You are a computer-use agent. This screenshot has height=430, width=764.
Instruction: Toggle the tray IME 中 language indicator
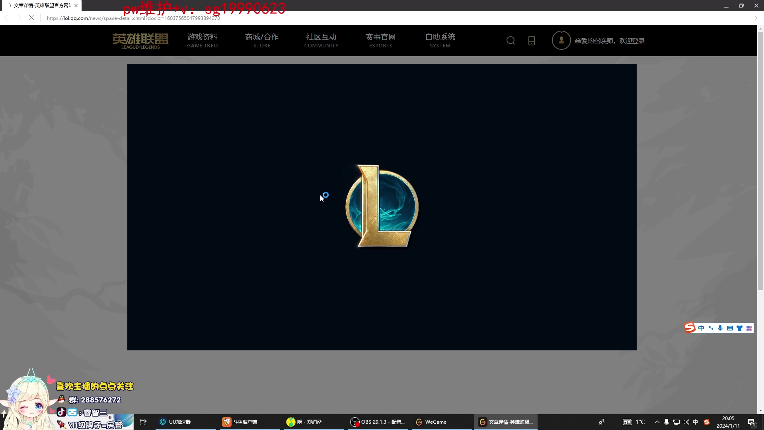click(695, 422)
